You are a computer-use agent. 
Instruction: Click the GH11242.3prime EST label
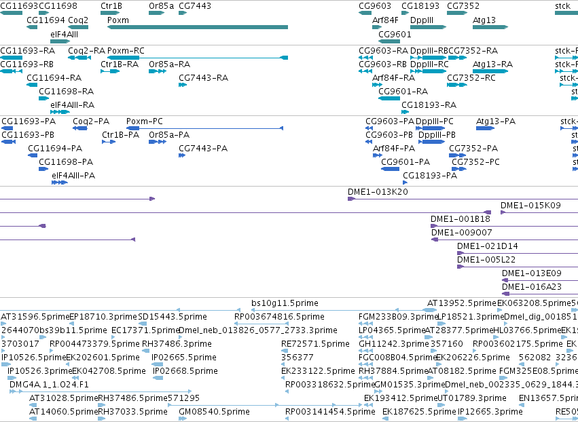click(394, 344)
